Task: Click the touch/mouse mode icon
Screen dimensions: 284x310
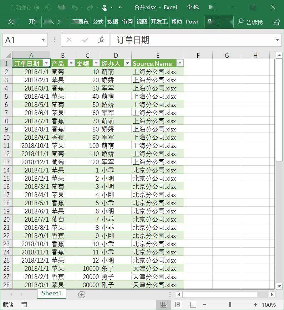Action: (x=104, y=7)
